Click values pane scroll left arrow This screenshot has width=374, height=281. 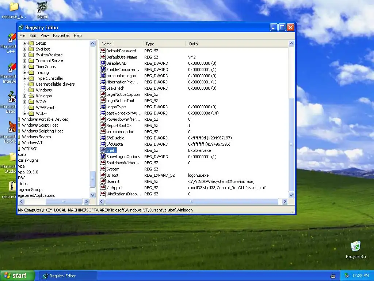tap(102, 202)
